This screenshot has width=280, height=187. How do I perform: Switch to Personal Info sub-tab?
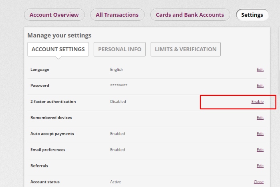[119, 49]
